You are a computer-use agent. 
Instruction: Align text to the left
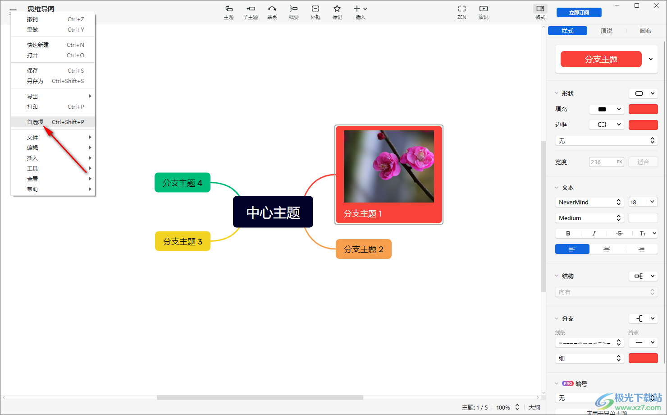point(572,249)
